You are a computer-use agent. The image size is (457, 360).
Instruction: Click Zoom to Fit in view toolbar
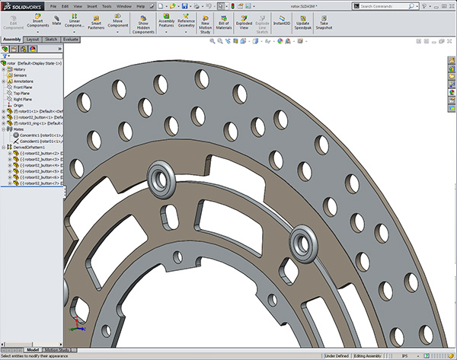click(x=213, y=41)
